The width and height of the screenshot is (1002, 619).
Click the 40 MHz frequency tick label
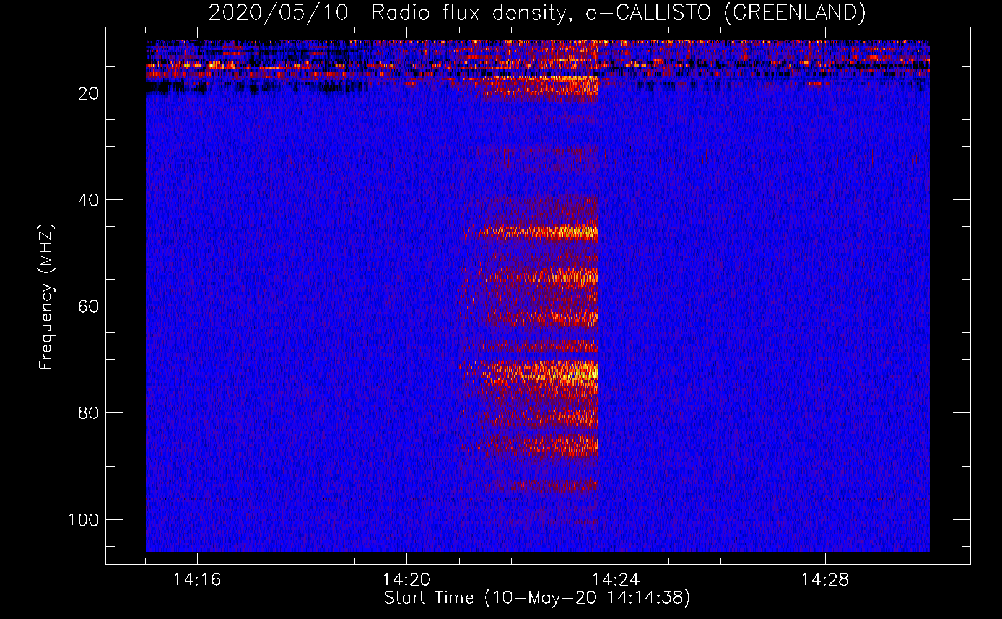tap(89, 200)
